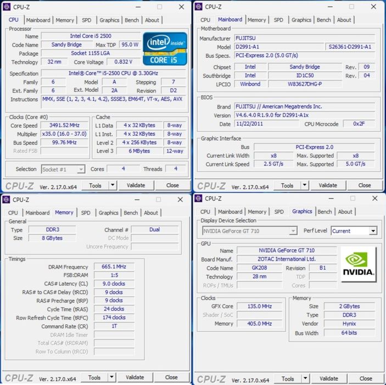Image resolution: width=386 pixels, height=385 pixels.
Task: Click the LPCIO model W83627DHG-P
Action: (305, 84)
